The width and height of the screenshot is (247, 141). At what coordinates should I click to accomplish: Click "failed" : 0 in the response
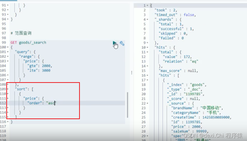171,38
